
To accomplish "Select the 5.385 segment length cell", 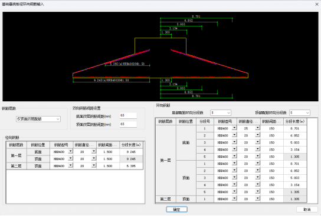I will pyautogui.click(x=131, y=166).
